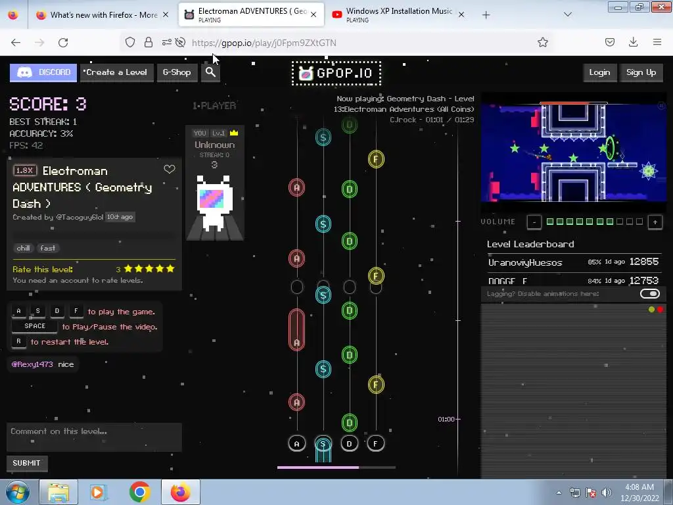Click the taskbar speaker volume icon
The width and height of the screenshot is (673, 505).
607,493
